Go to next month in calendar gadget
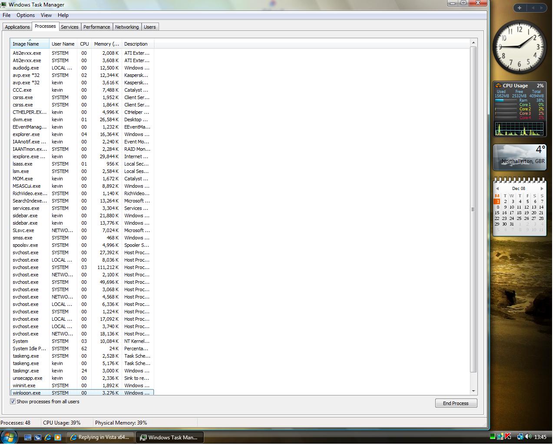 click(542, 189)
